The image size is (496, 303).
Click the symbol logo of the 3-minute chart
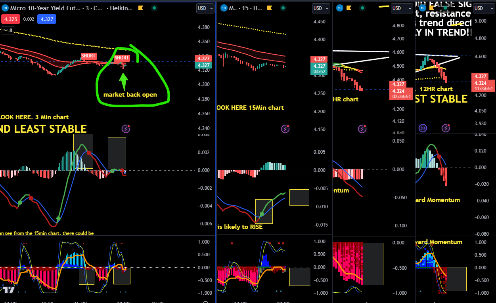(4, 8)
